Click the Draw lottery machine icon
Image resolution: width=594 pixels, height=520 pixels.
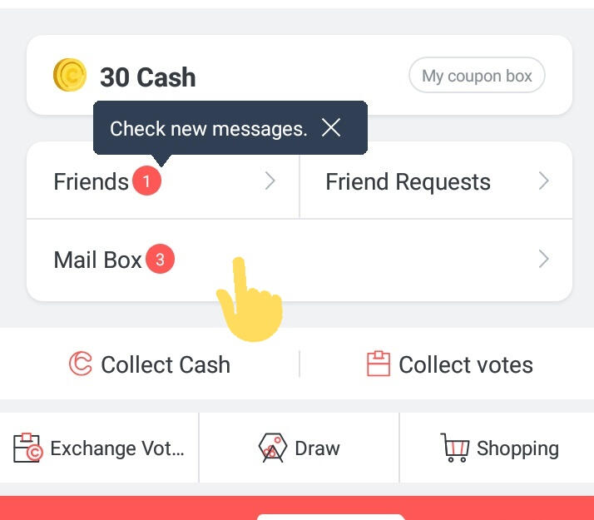(273, 448)
